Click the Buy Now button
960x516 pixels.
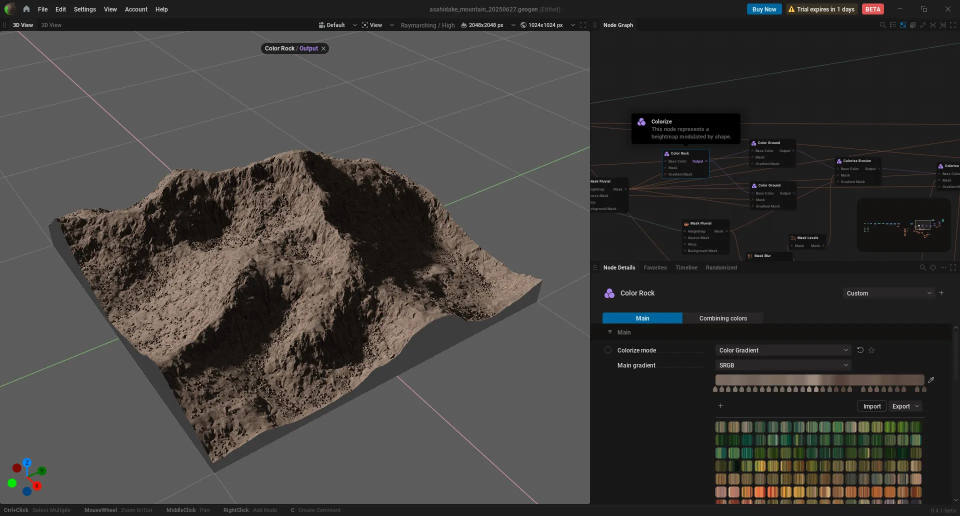[x=764, y=9]
